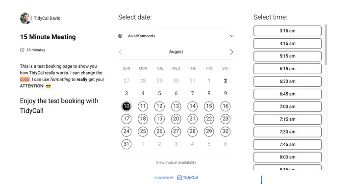Viewport: 353px width, 184px height.
Task: Select August 20 on the calendar
Action: pos(176,119)
